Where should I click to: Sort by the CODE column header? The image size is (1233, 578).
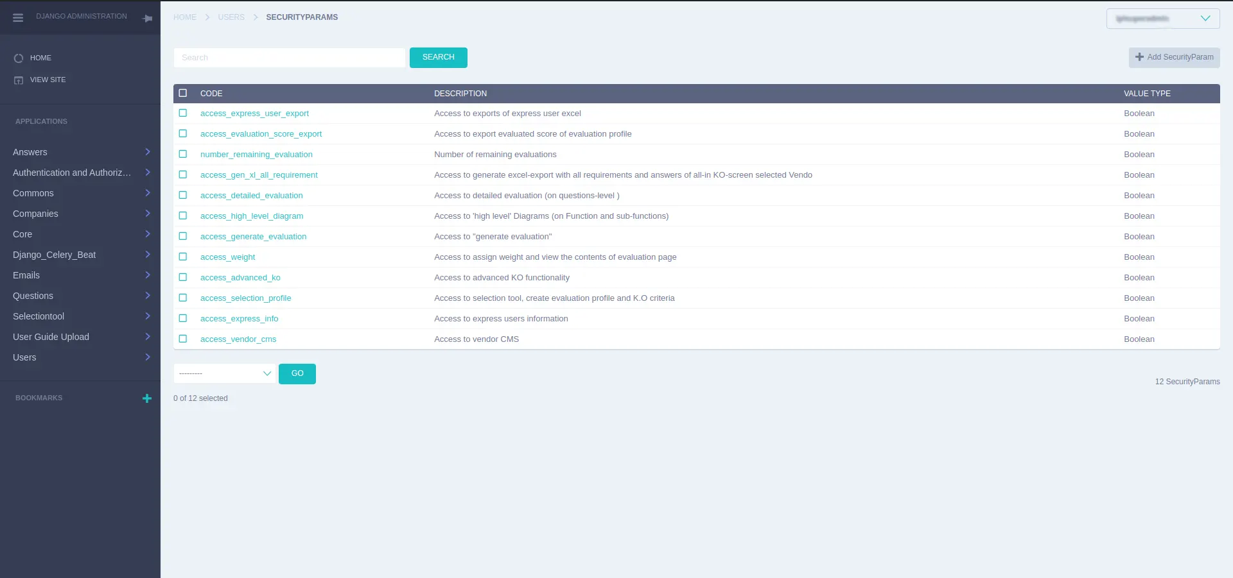click(211, 94)
